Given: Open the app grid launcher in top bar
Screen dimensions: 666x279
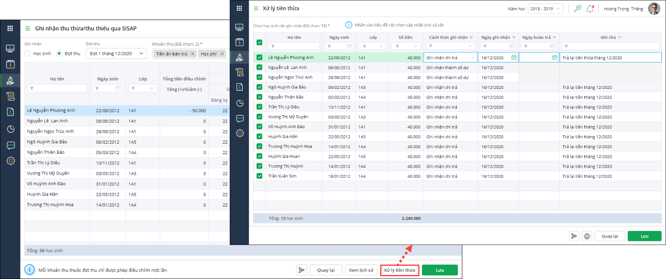Looking at the screenshot, I should point(239,8).
